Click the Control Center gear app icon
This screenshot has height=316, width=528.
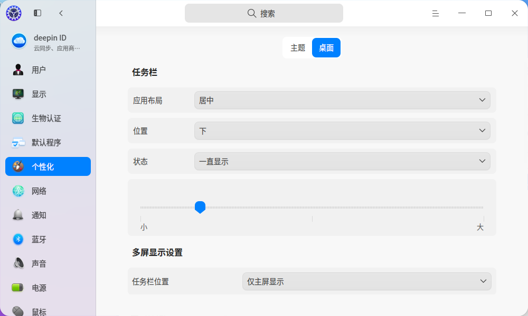14,13
